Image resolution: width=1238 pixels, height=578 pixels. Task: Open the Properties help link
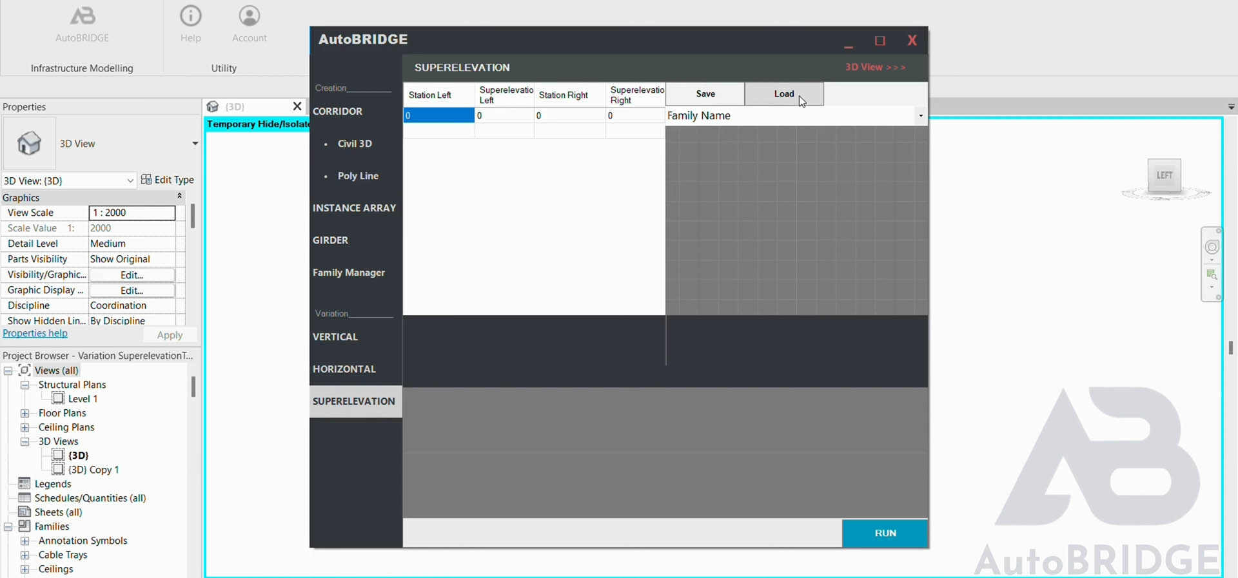pos(35,333)
